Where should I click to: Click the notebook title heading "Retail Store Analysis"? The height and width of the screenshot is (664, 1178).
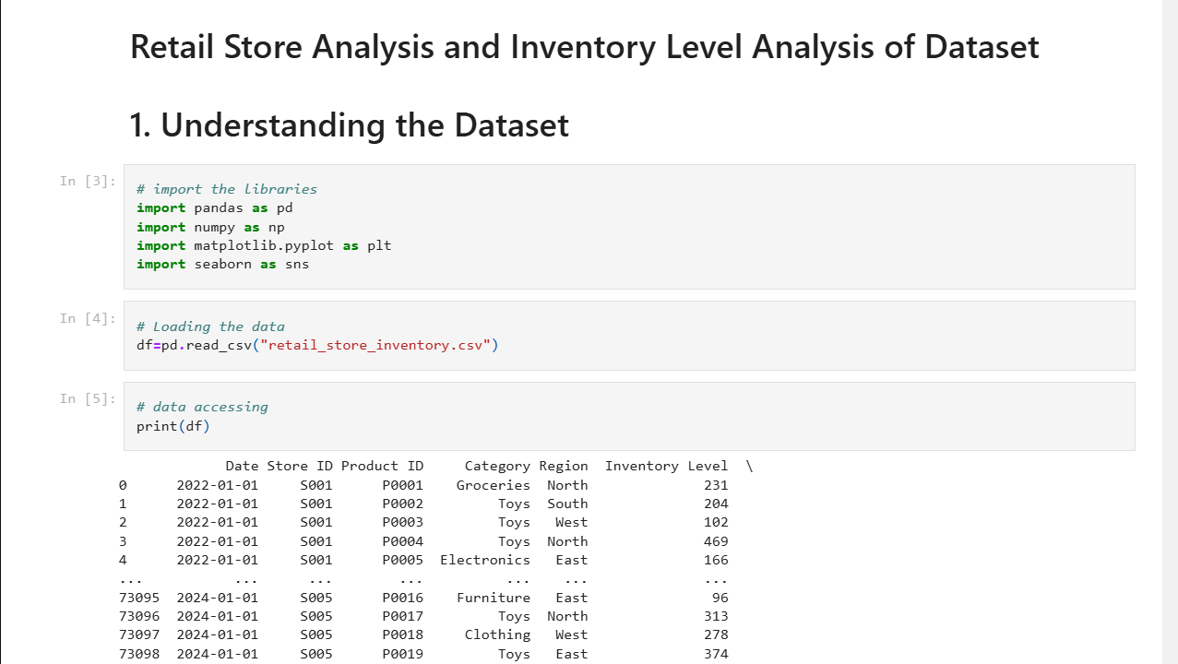pyautogui.click(x=584, y=47)
